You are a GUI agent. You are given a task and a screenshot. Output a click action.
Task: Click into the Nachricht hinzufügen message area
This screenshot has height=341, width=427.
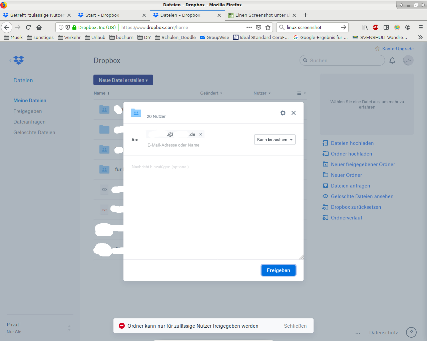[213, 208]
